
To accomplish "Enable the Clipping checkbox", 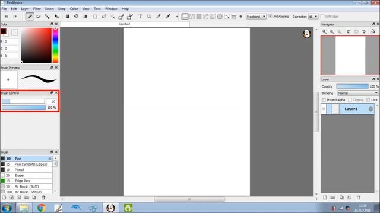I will [350, 100].
